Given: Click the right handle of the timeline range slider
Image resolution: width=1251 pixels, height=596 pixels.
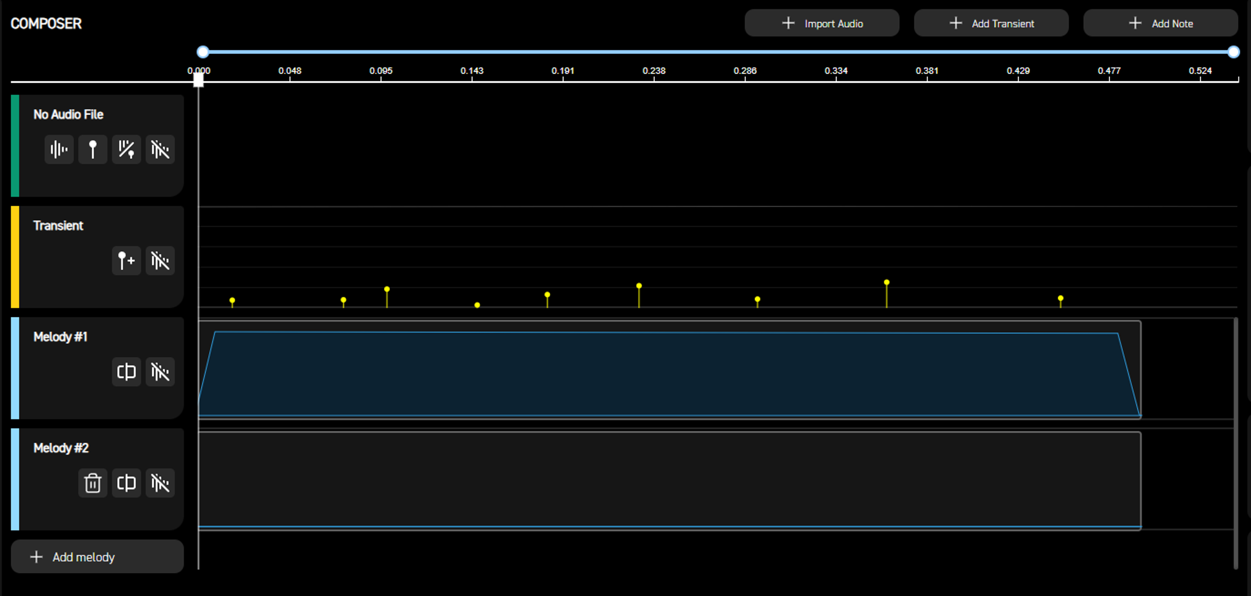Looking at the screenshot, I should click(x=1234, y=52).
